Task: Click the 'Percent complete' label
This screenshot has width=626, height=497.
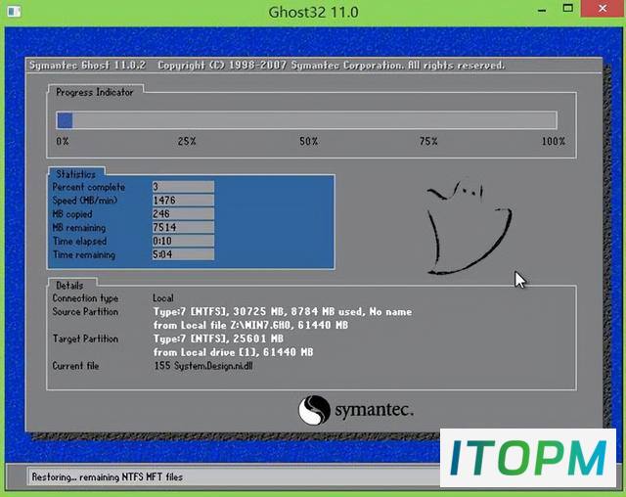Action: point(89,187)
